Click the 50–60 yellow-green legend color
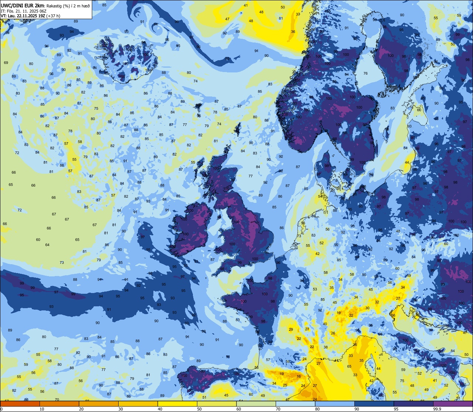The height and width of the screenshot is (412, 473). [217, 404]
